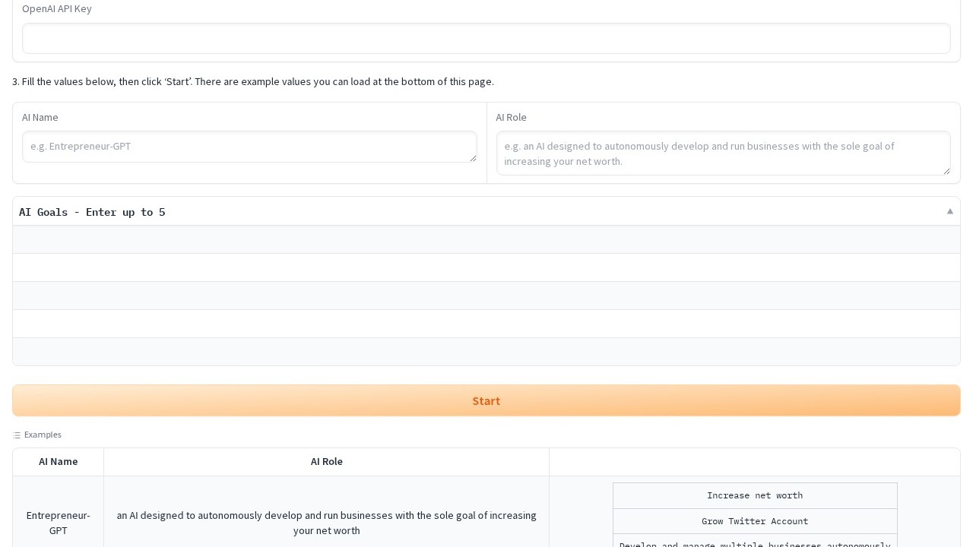Viewport: 973px width, 547px height.
Task: Click into the AI Role text area
Action: point(722,153)
